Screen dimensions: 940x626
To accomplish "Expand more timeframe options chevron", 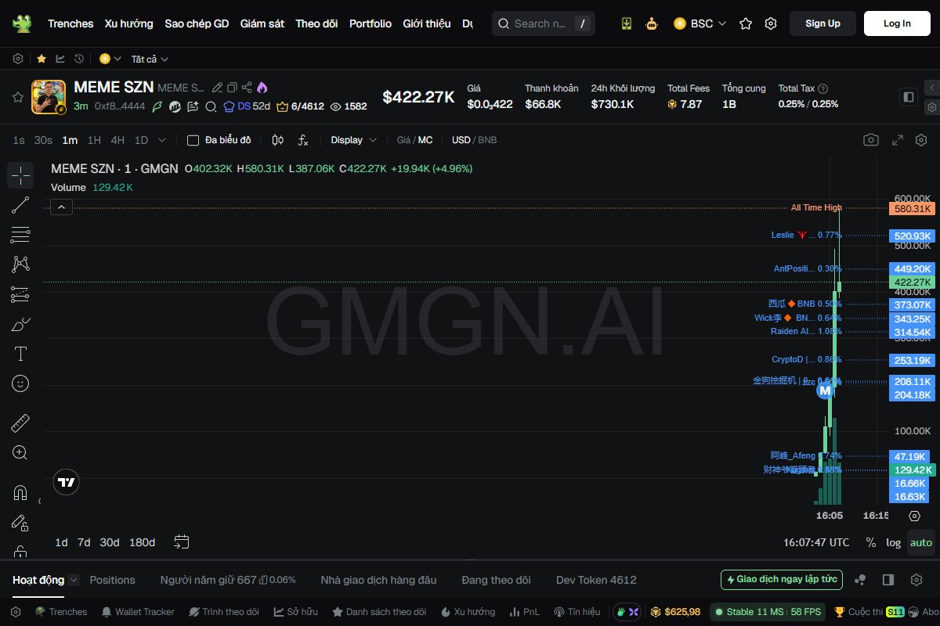I will 162,140.
